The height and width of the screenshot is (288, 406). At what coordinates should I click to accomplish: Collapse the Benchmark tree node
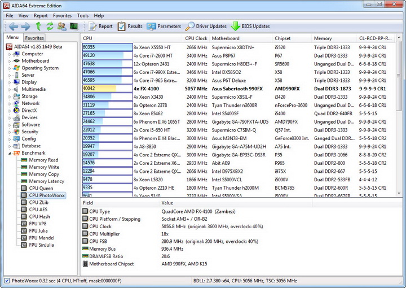[10, 153]
